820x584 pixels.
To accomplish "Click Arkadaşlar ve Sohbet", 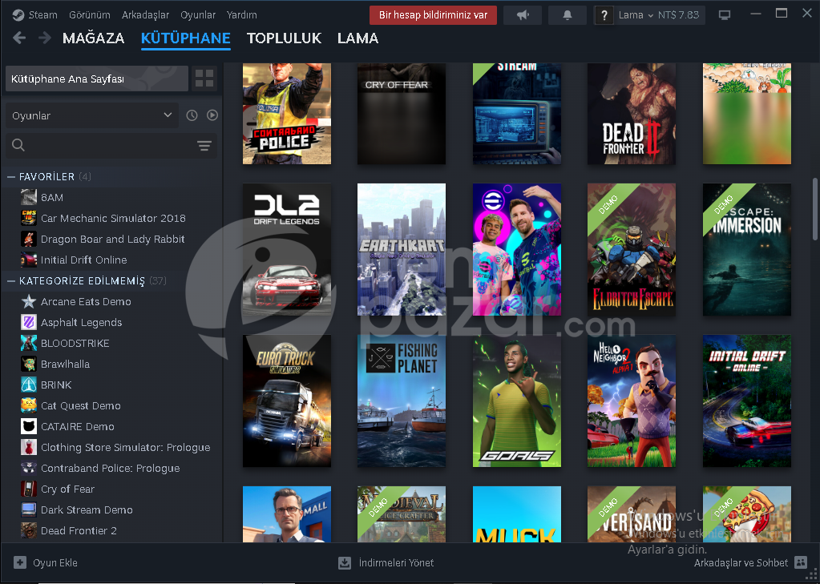I will pos(741,562).
